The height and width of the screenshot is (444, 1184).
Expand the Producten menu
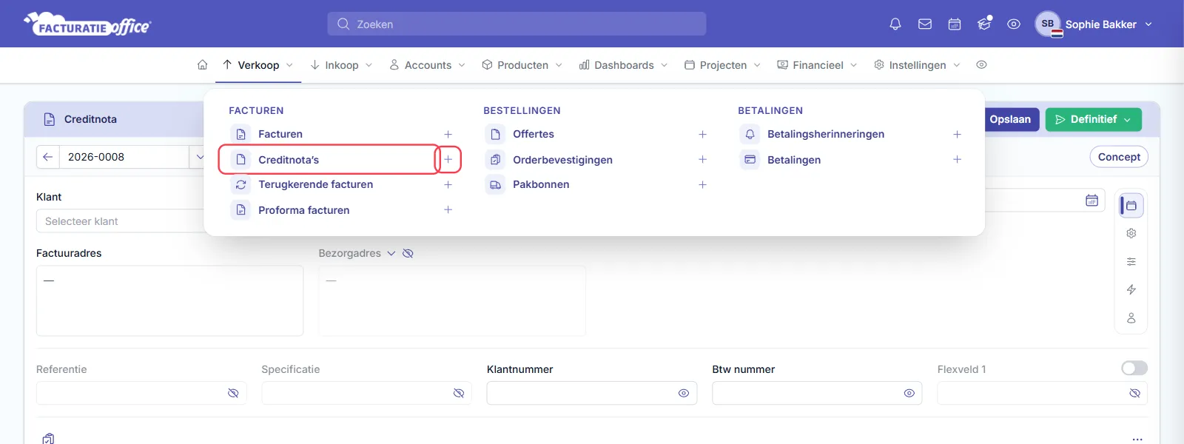click(x=522, y=65)
